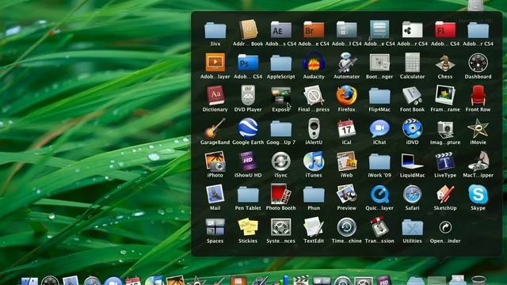Open System Preferences from the grid
The height and width of the screenshot is (285, 507).
coord(281,227)
